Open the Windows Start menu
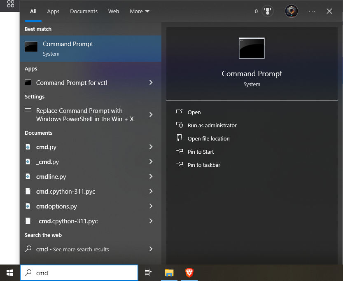Viewport: 343px width, 281px height. 10,272
